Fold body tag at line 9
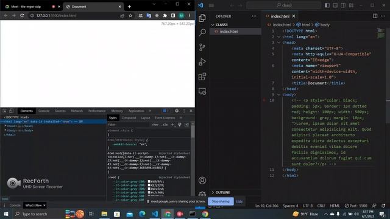 (x=279, y=95)
